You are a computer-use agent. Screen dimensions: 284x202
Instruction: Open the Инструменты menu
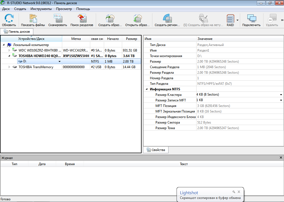coord(41,9)
